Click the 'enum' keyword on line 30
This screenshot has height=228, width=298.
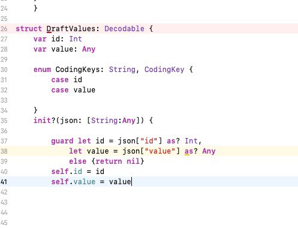(x=42, y=70)
